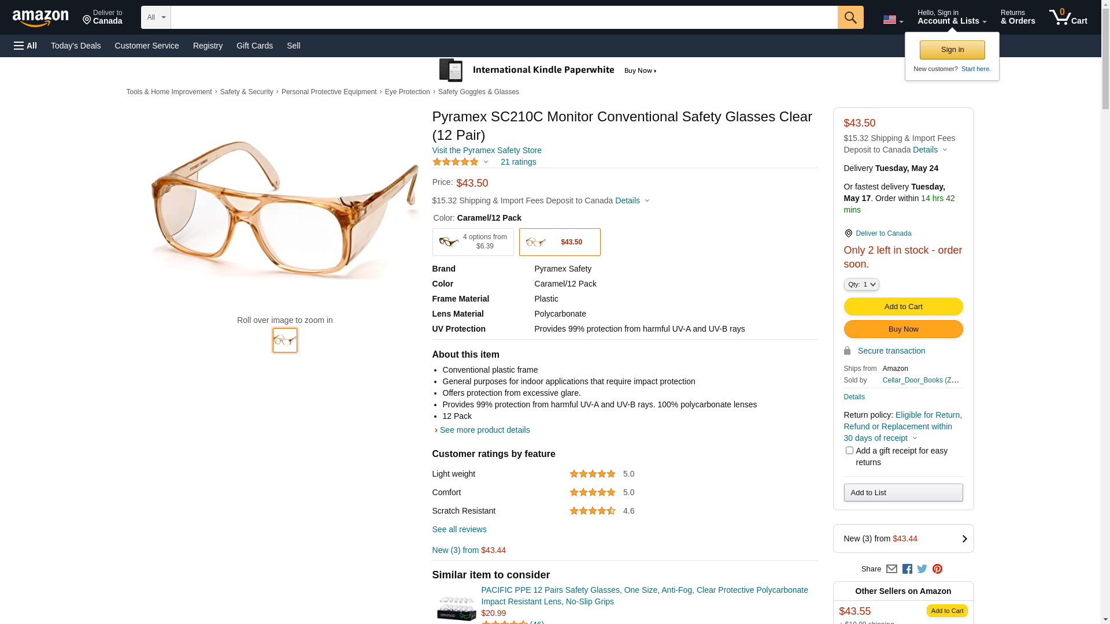
Task: Share product on Pinterest
Action: click(937, 569)
